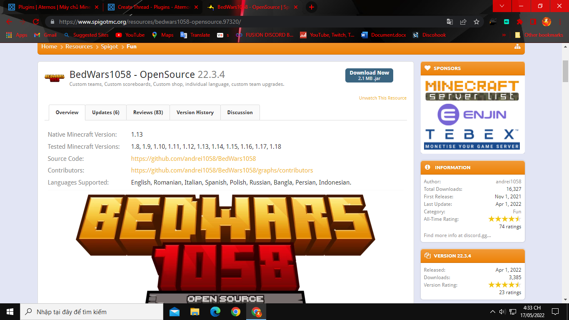The height and width of the screenshot is (320, 569).
Task: Open the GitHub contributors link
Action: coord(222,170)
